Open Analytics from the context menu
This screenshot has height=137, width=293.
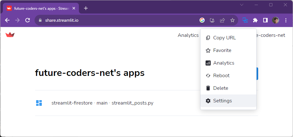(228, 63)
